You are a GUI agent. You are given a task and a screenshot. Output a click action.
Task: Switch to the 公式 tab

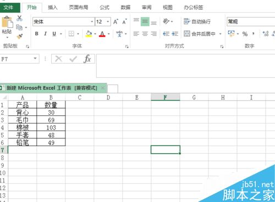(105, 7)
